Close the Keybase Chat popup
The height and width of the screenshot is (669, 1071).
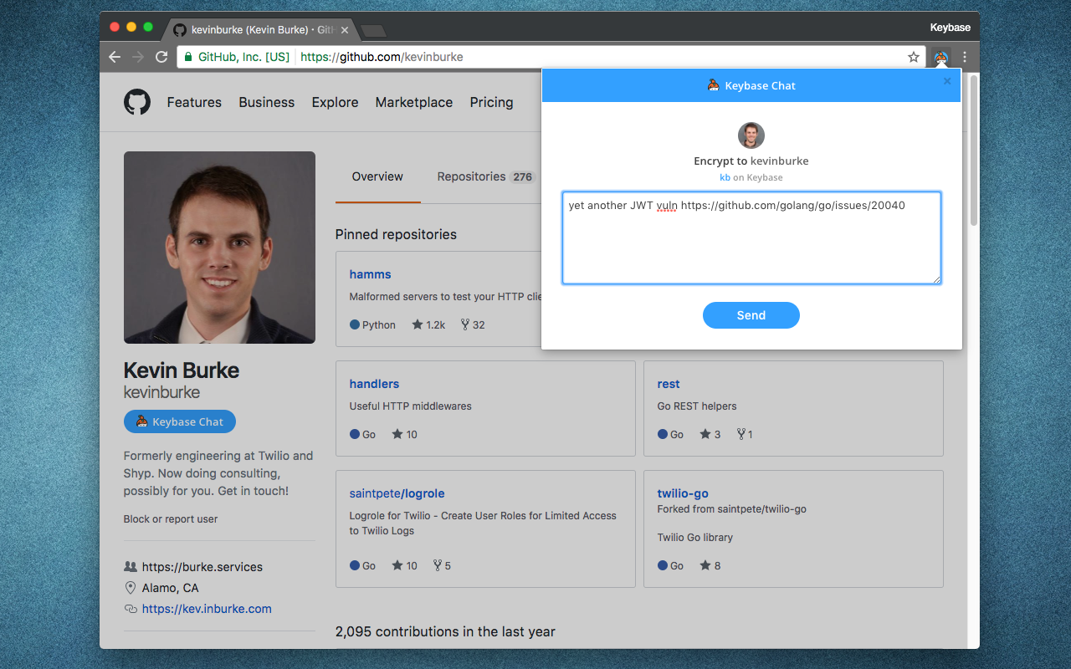[947, 81]
